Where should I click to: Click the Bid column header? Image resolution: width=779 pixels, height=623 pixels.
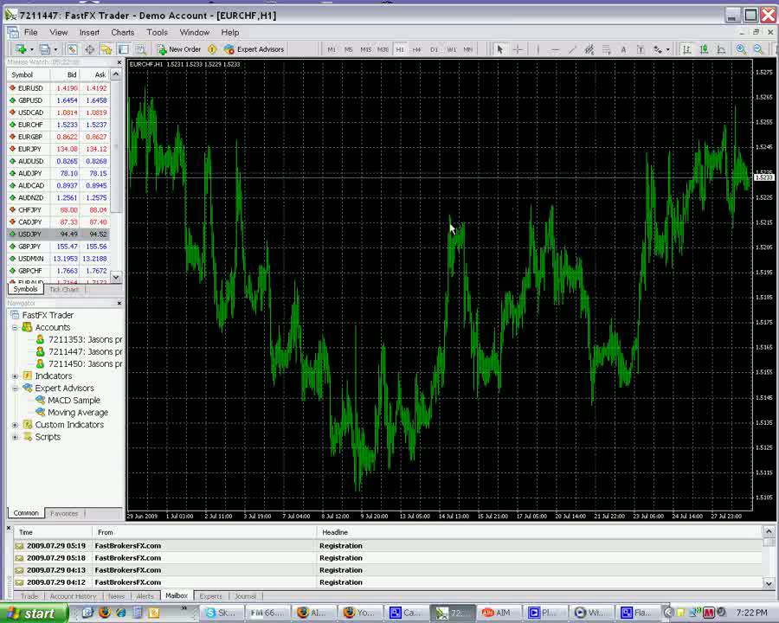[65, 74]
